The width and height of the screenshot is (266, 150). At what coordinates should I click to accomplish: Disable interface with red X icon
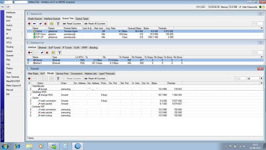[47, 53]
